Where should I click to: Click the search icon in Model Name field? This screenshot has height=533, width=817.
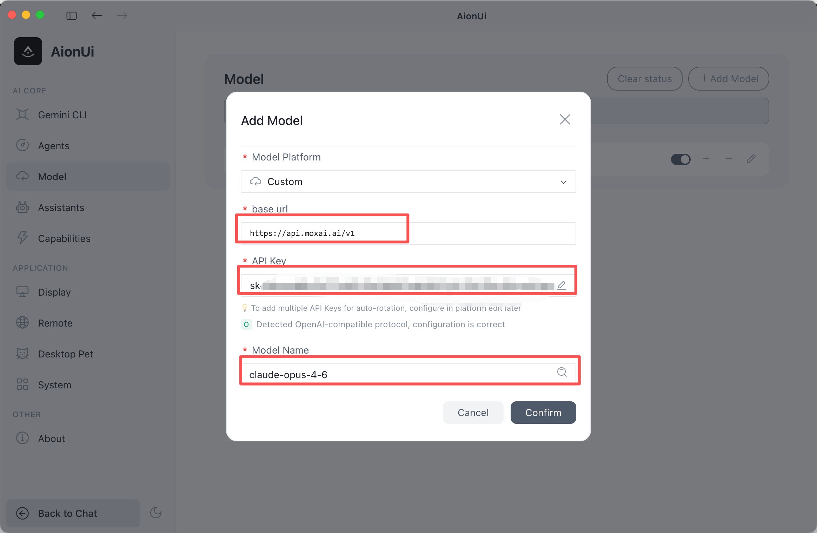pyautogui.click(x=562, y=372)
